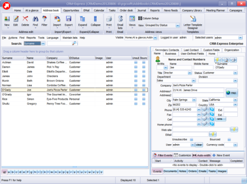
Task: Open the Visible tabs dropdown
Action: pos(156,38)
